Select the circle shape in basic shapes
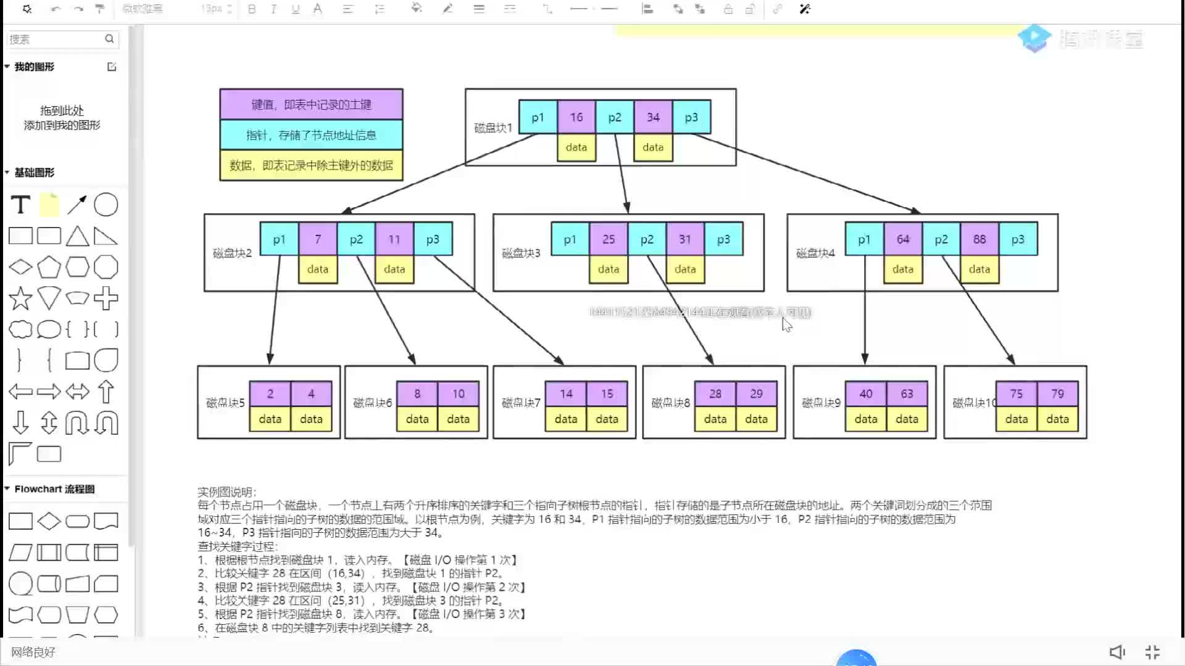Viewport: 1185px width, 666px height. [106, 205]
